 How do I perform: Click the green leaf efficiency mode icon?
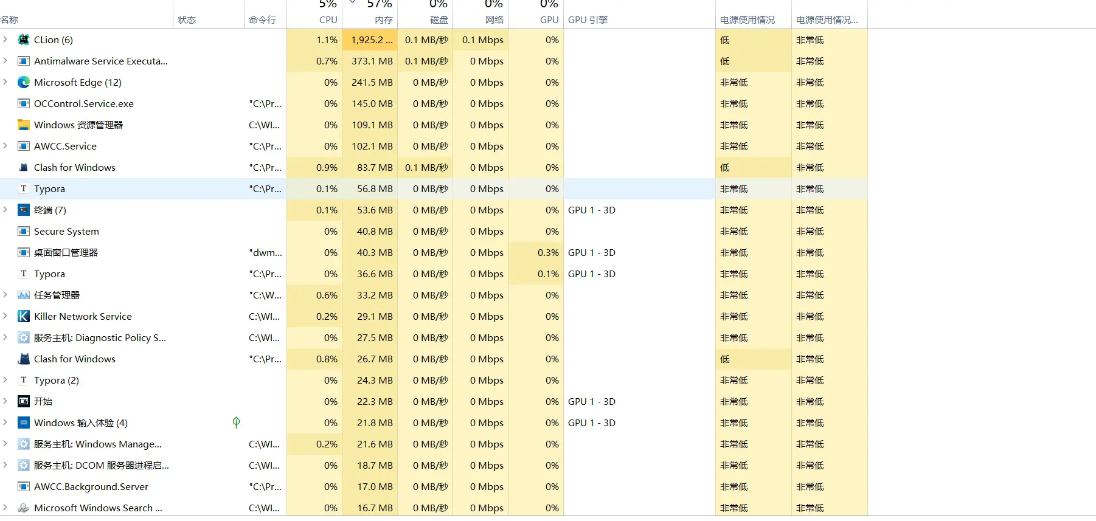point(236,423)
